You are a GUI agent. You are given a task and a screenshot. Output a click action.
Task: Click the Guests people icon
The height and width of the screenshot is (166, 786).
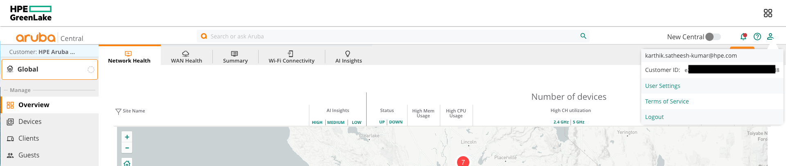[10, 155]
